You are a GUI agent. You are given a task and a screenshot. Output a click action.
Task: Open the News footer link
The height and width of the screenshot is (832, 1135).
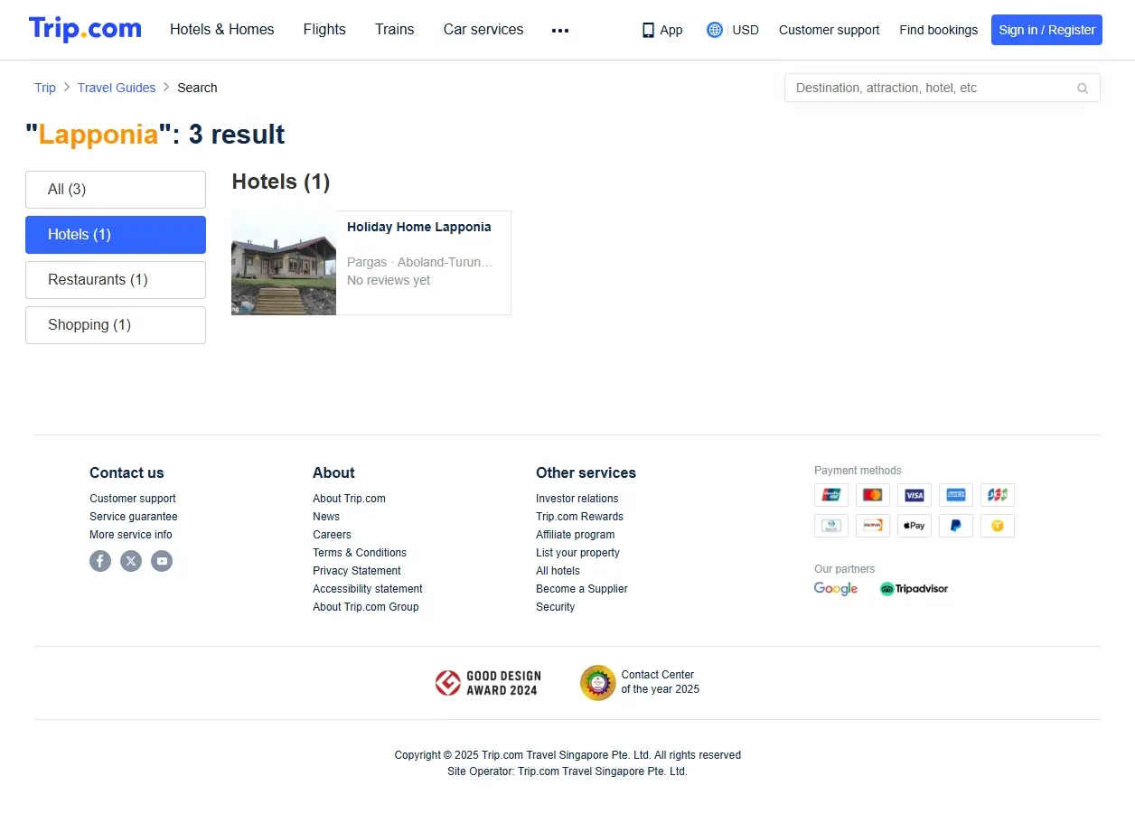pos(326,517)
